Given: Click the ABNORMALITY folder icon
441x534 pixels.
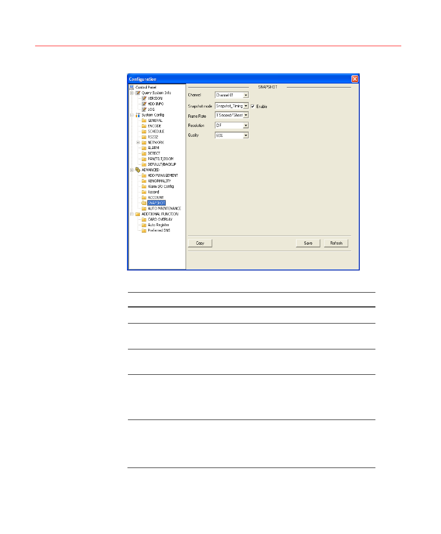Looking at the screenshot, I should [x=144, y=181].
